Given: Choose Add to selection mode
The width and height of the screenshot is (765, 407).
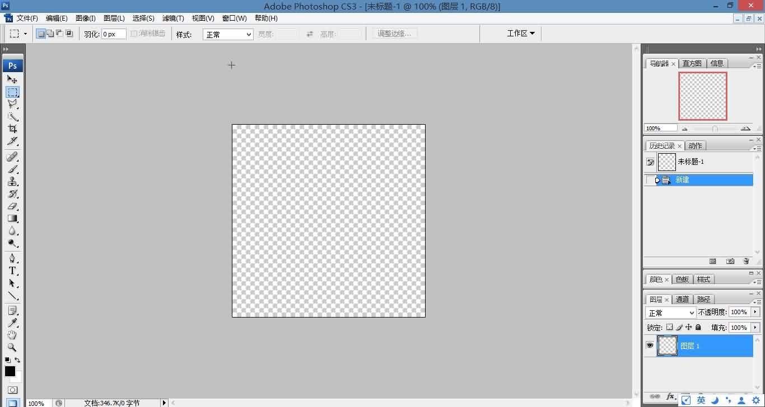Looking at the screenshot, I should pos(50,34).
